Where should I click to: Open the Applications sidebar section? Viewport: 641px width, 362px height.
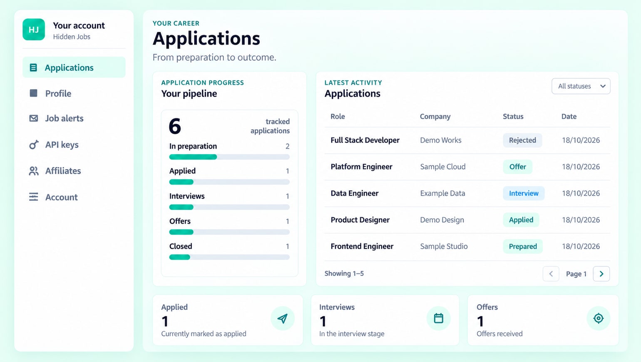74,67
